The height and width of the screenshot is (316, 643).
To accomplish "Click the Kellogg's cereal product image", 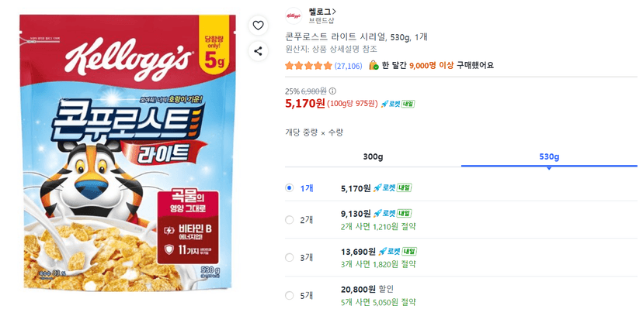I will (x=127, y=153).
